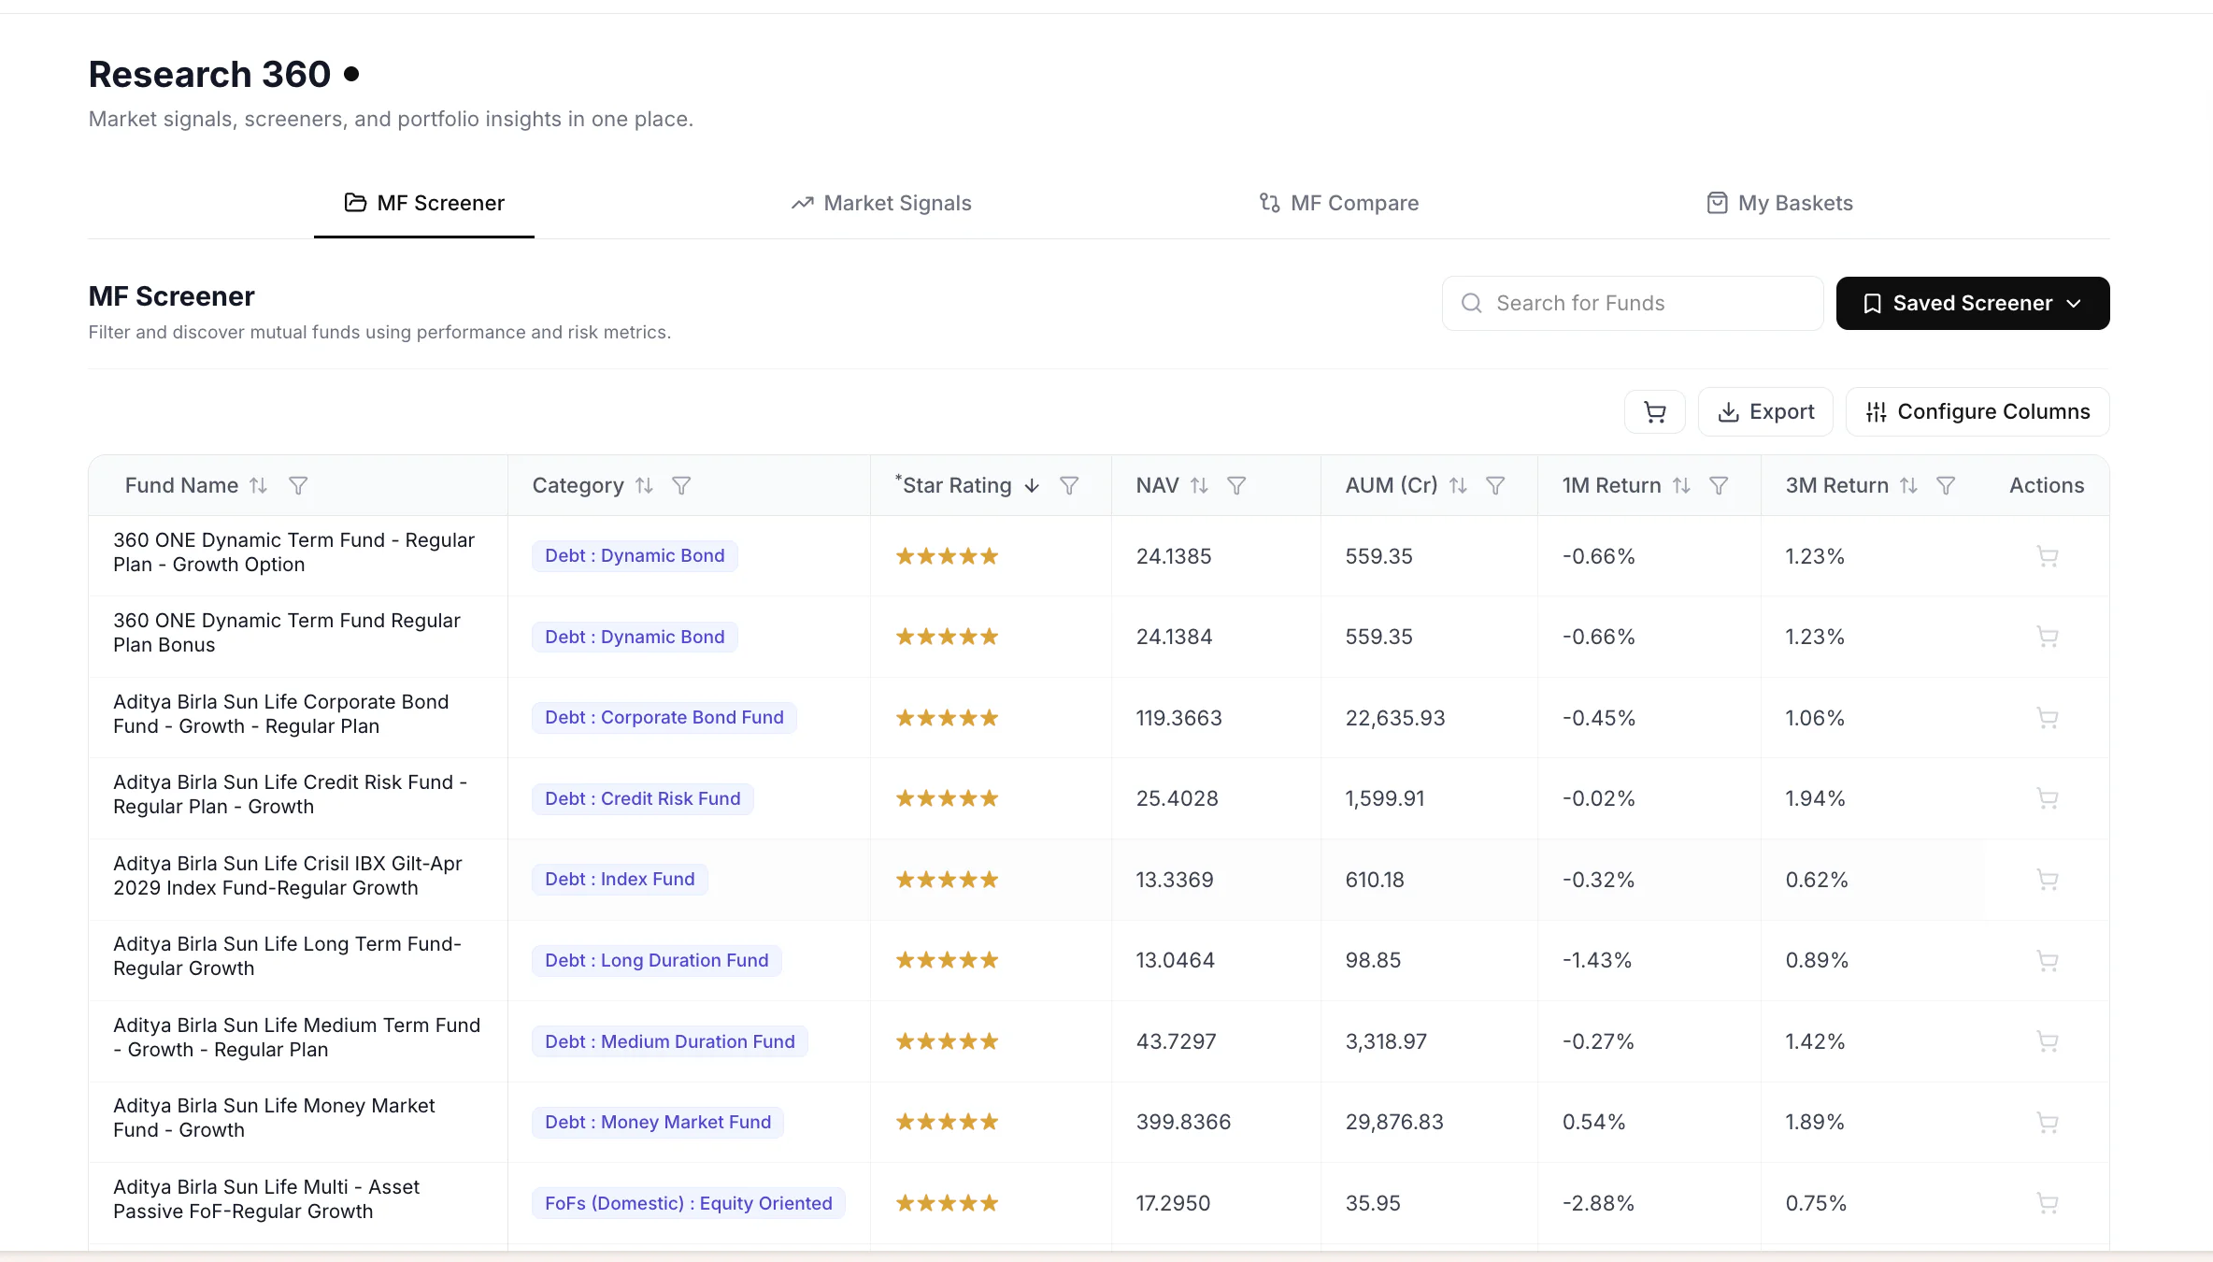Filter by Star Rating

click(x=1069, y=485)
